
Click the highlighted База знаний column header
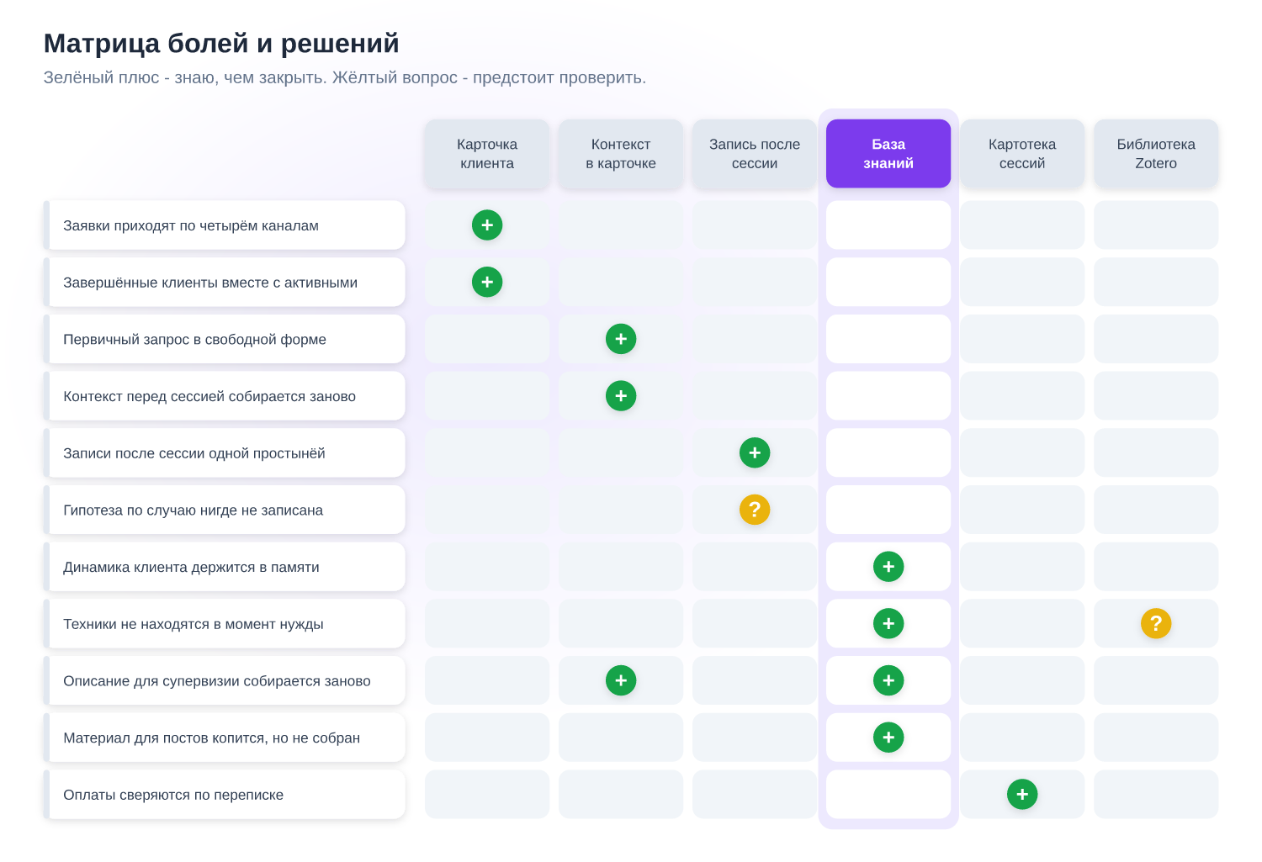(888, 154)
